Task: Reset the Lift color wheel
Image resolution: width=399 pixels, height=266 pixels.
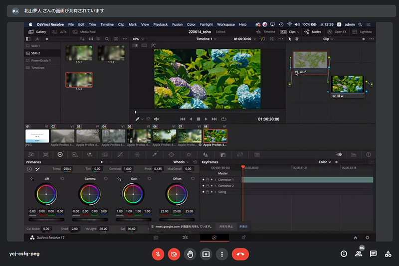Action: pos(62,179)
